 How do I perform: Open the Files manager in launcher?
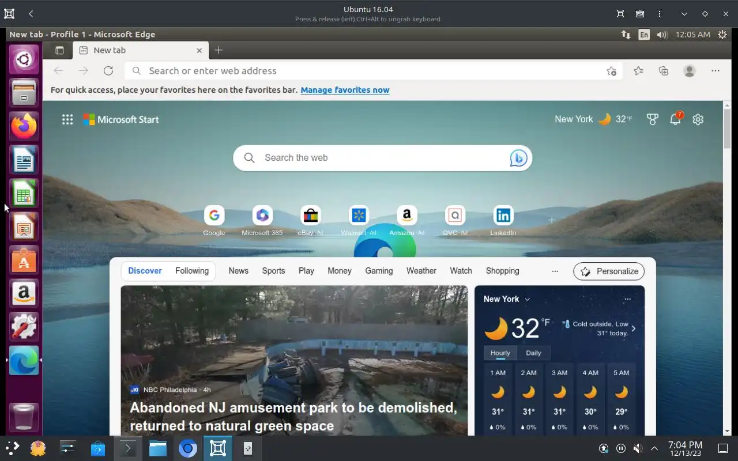(24, 92)
